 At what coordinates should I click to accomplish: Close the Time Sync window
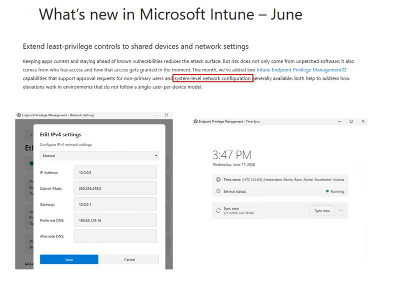coord(363,121)
